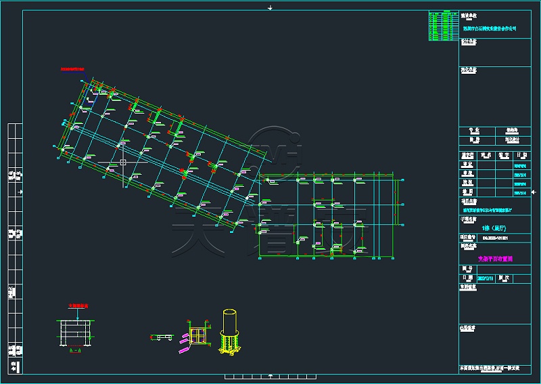Select the red annotation text above rotated plan

(x=72, y=69)
